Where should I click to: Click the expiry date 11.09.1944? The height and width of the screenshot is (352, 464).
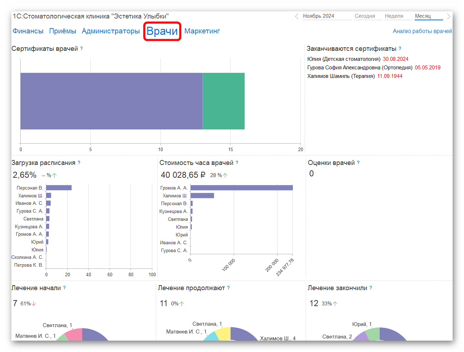(390, 76)
